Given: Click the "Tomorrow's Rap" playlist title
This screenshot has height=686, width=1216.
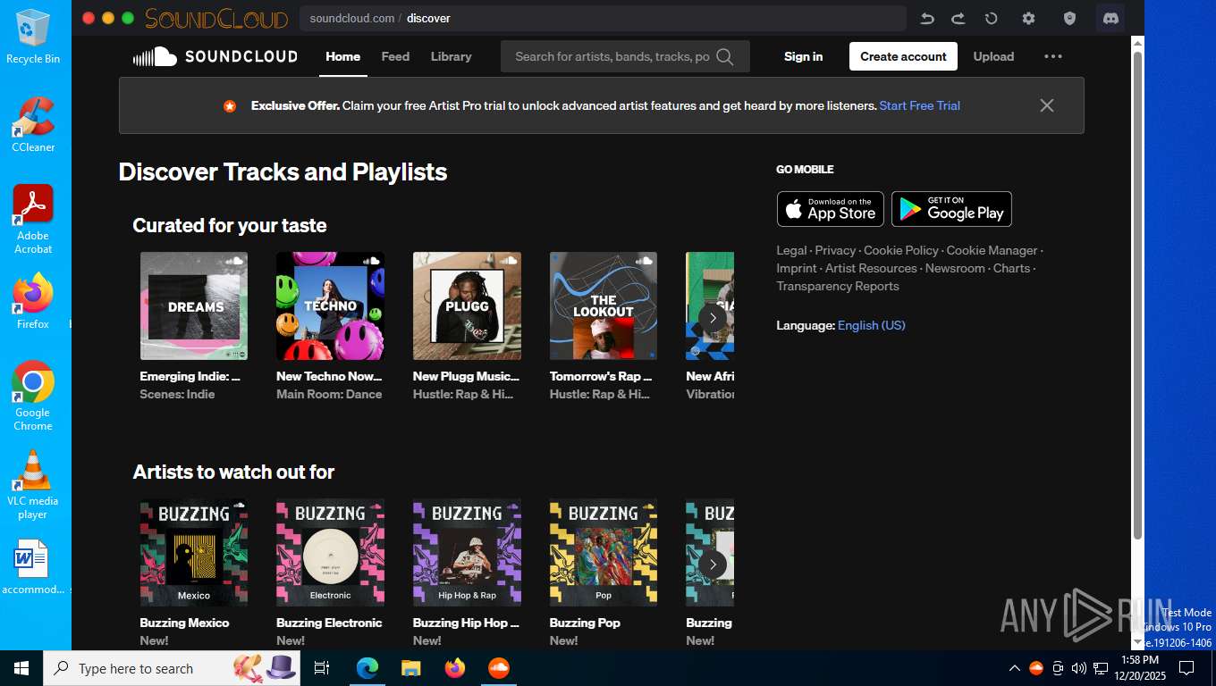Looking at the screenshot, I should point(601,376).
